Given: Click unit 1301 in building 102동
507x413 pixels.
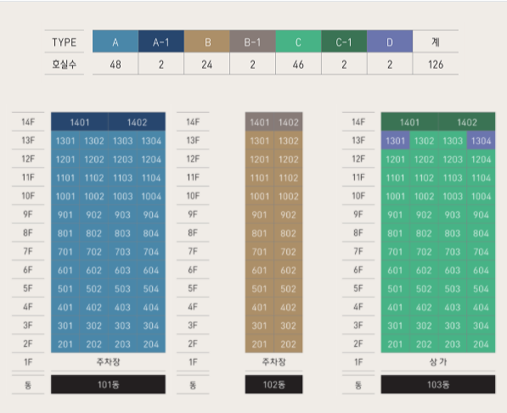Looking at the screenshot, I should [260, 141].
